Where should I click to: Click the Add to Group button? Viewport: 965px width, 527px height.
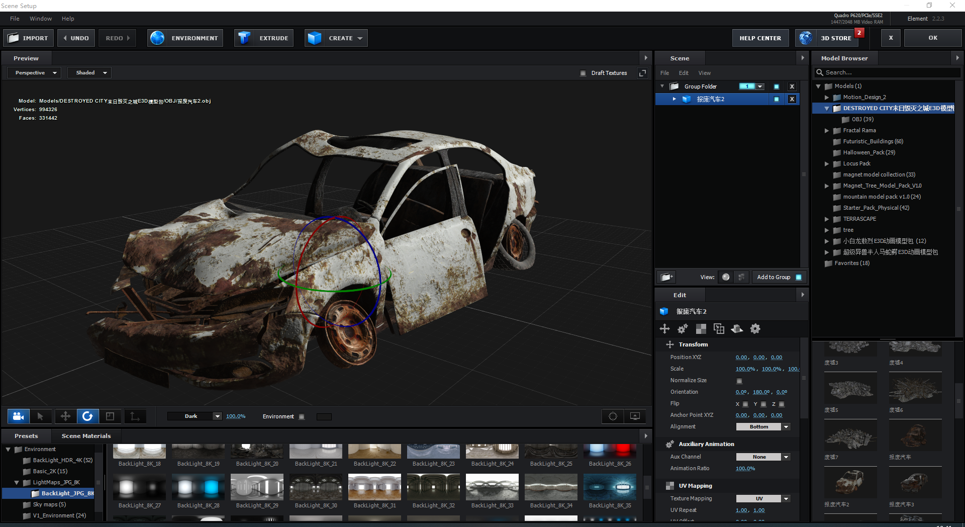(774, 277)
